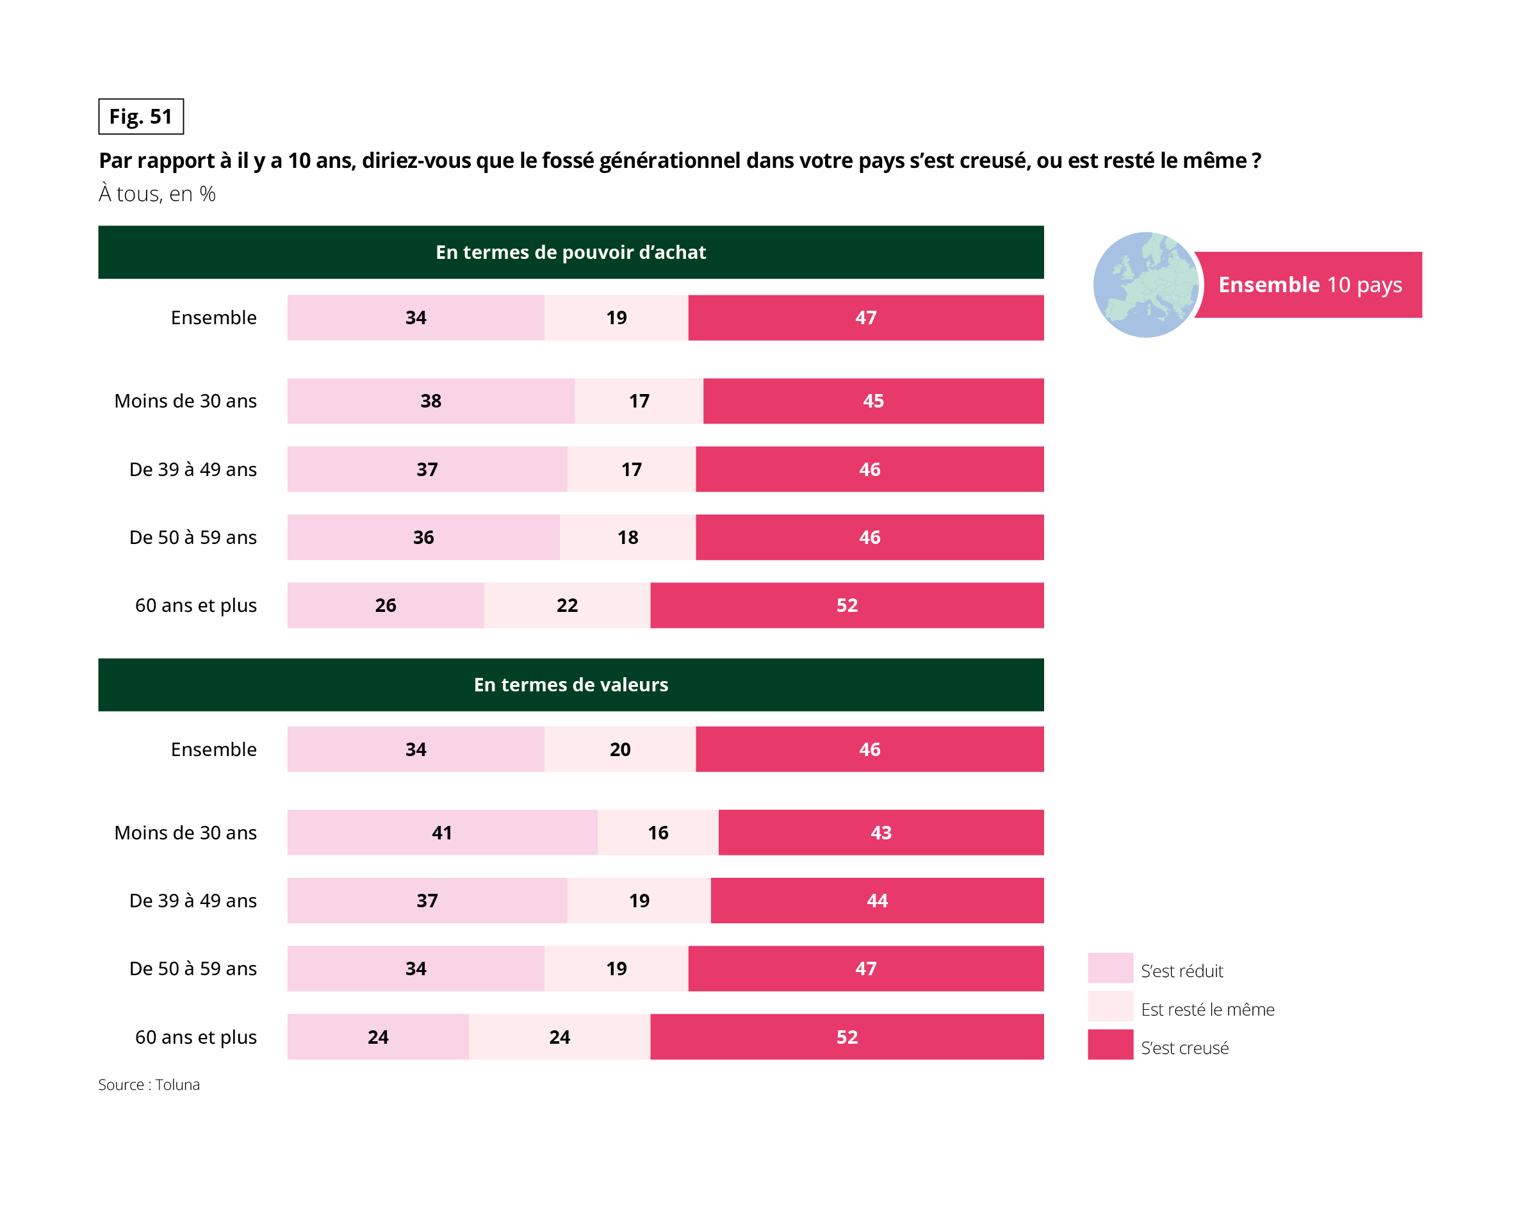Click the bar segment labeled 18

tap(627, 537)
